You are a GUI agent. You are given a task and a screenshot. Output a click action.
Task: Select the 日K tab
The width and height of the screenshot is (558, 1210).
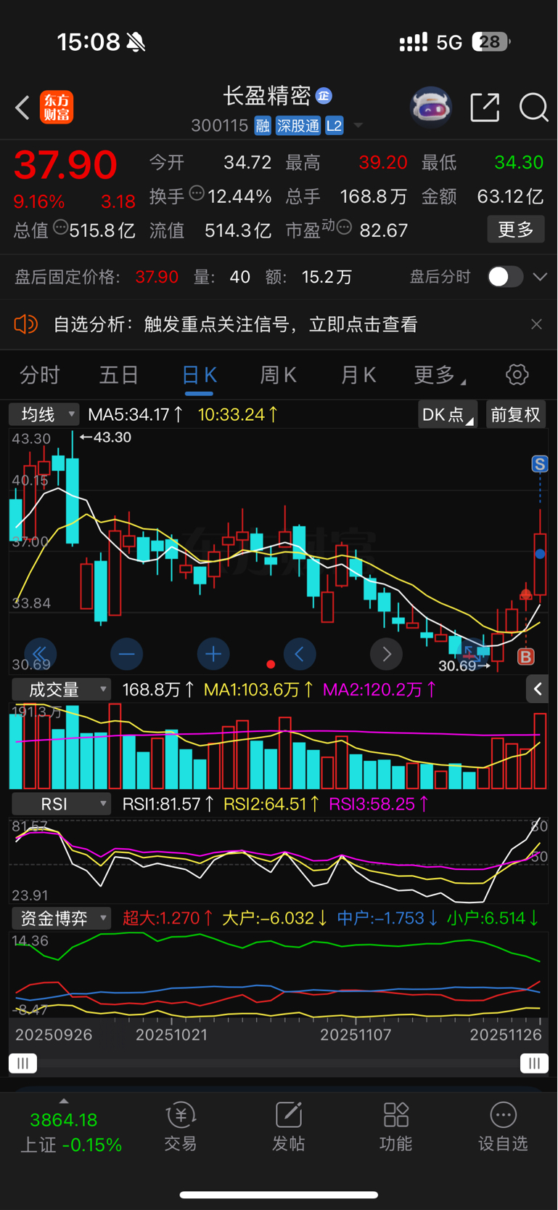point(199,376)
